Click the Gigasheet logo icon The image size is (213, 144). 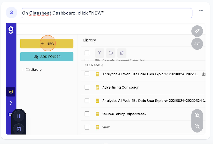11,30
